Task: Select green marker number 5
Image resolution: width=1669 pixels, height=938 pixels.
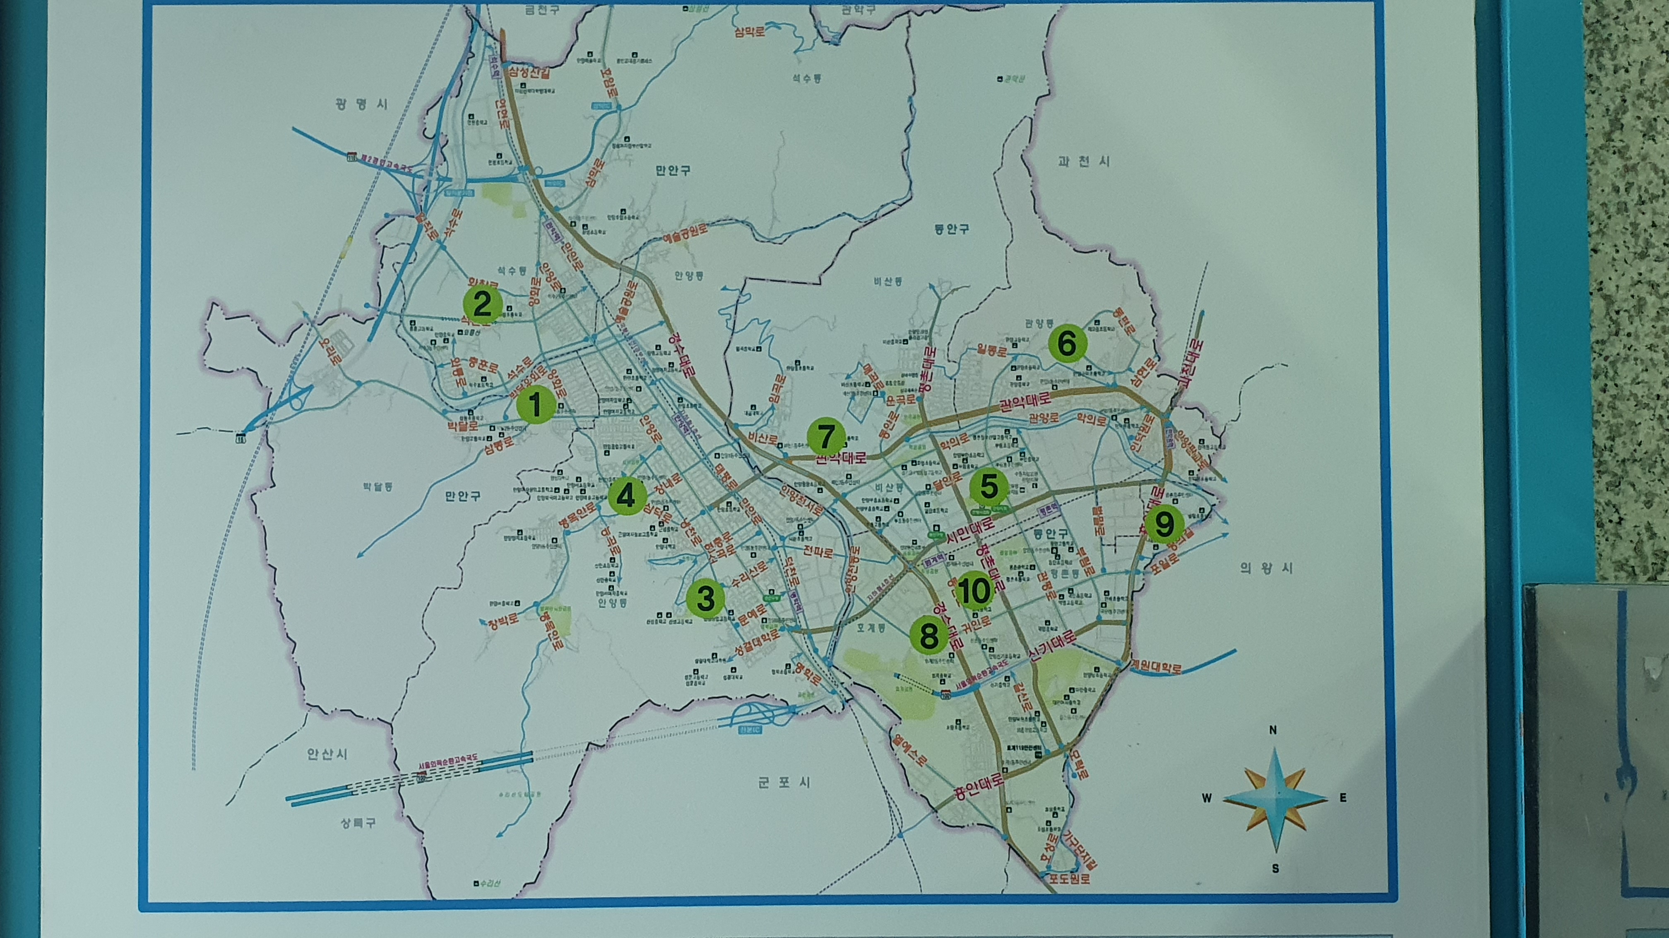Action: 989,486
